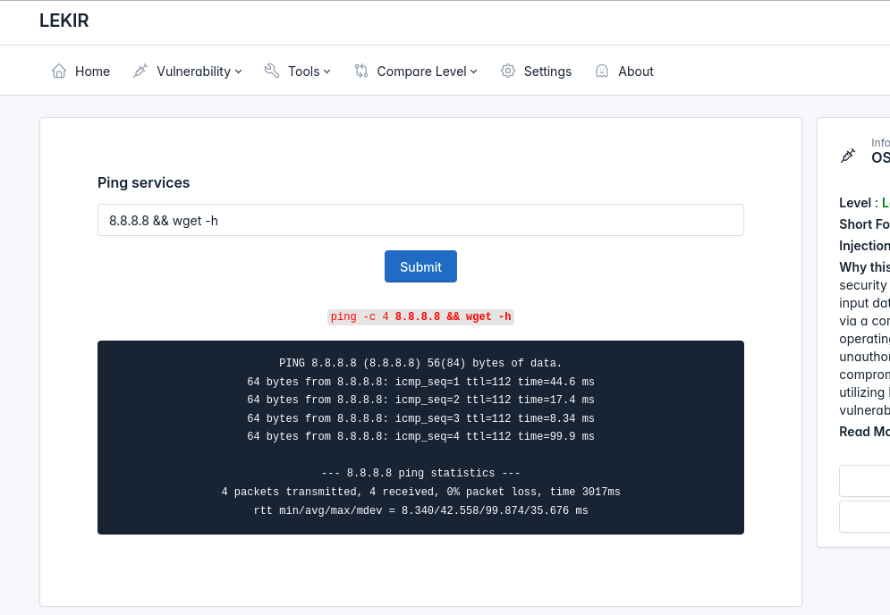Click the Compare Level branch icon

click(x=361, y=71)
